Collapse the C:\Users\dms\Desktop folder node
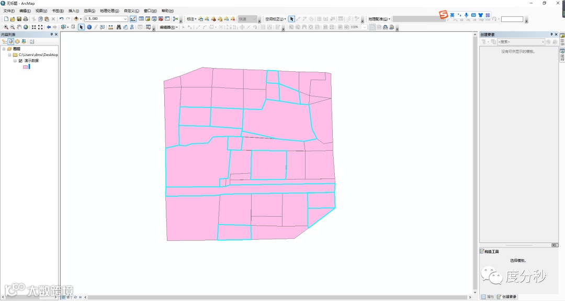Screen dimensions: 565x301 click(10, 55)
